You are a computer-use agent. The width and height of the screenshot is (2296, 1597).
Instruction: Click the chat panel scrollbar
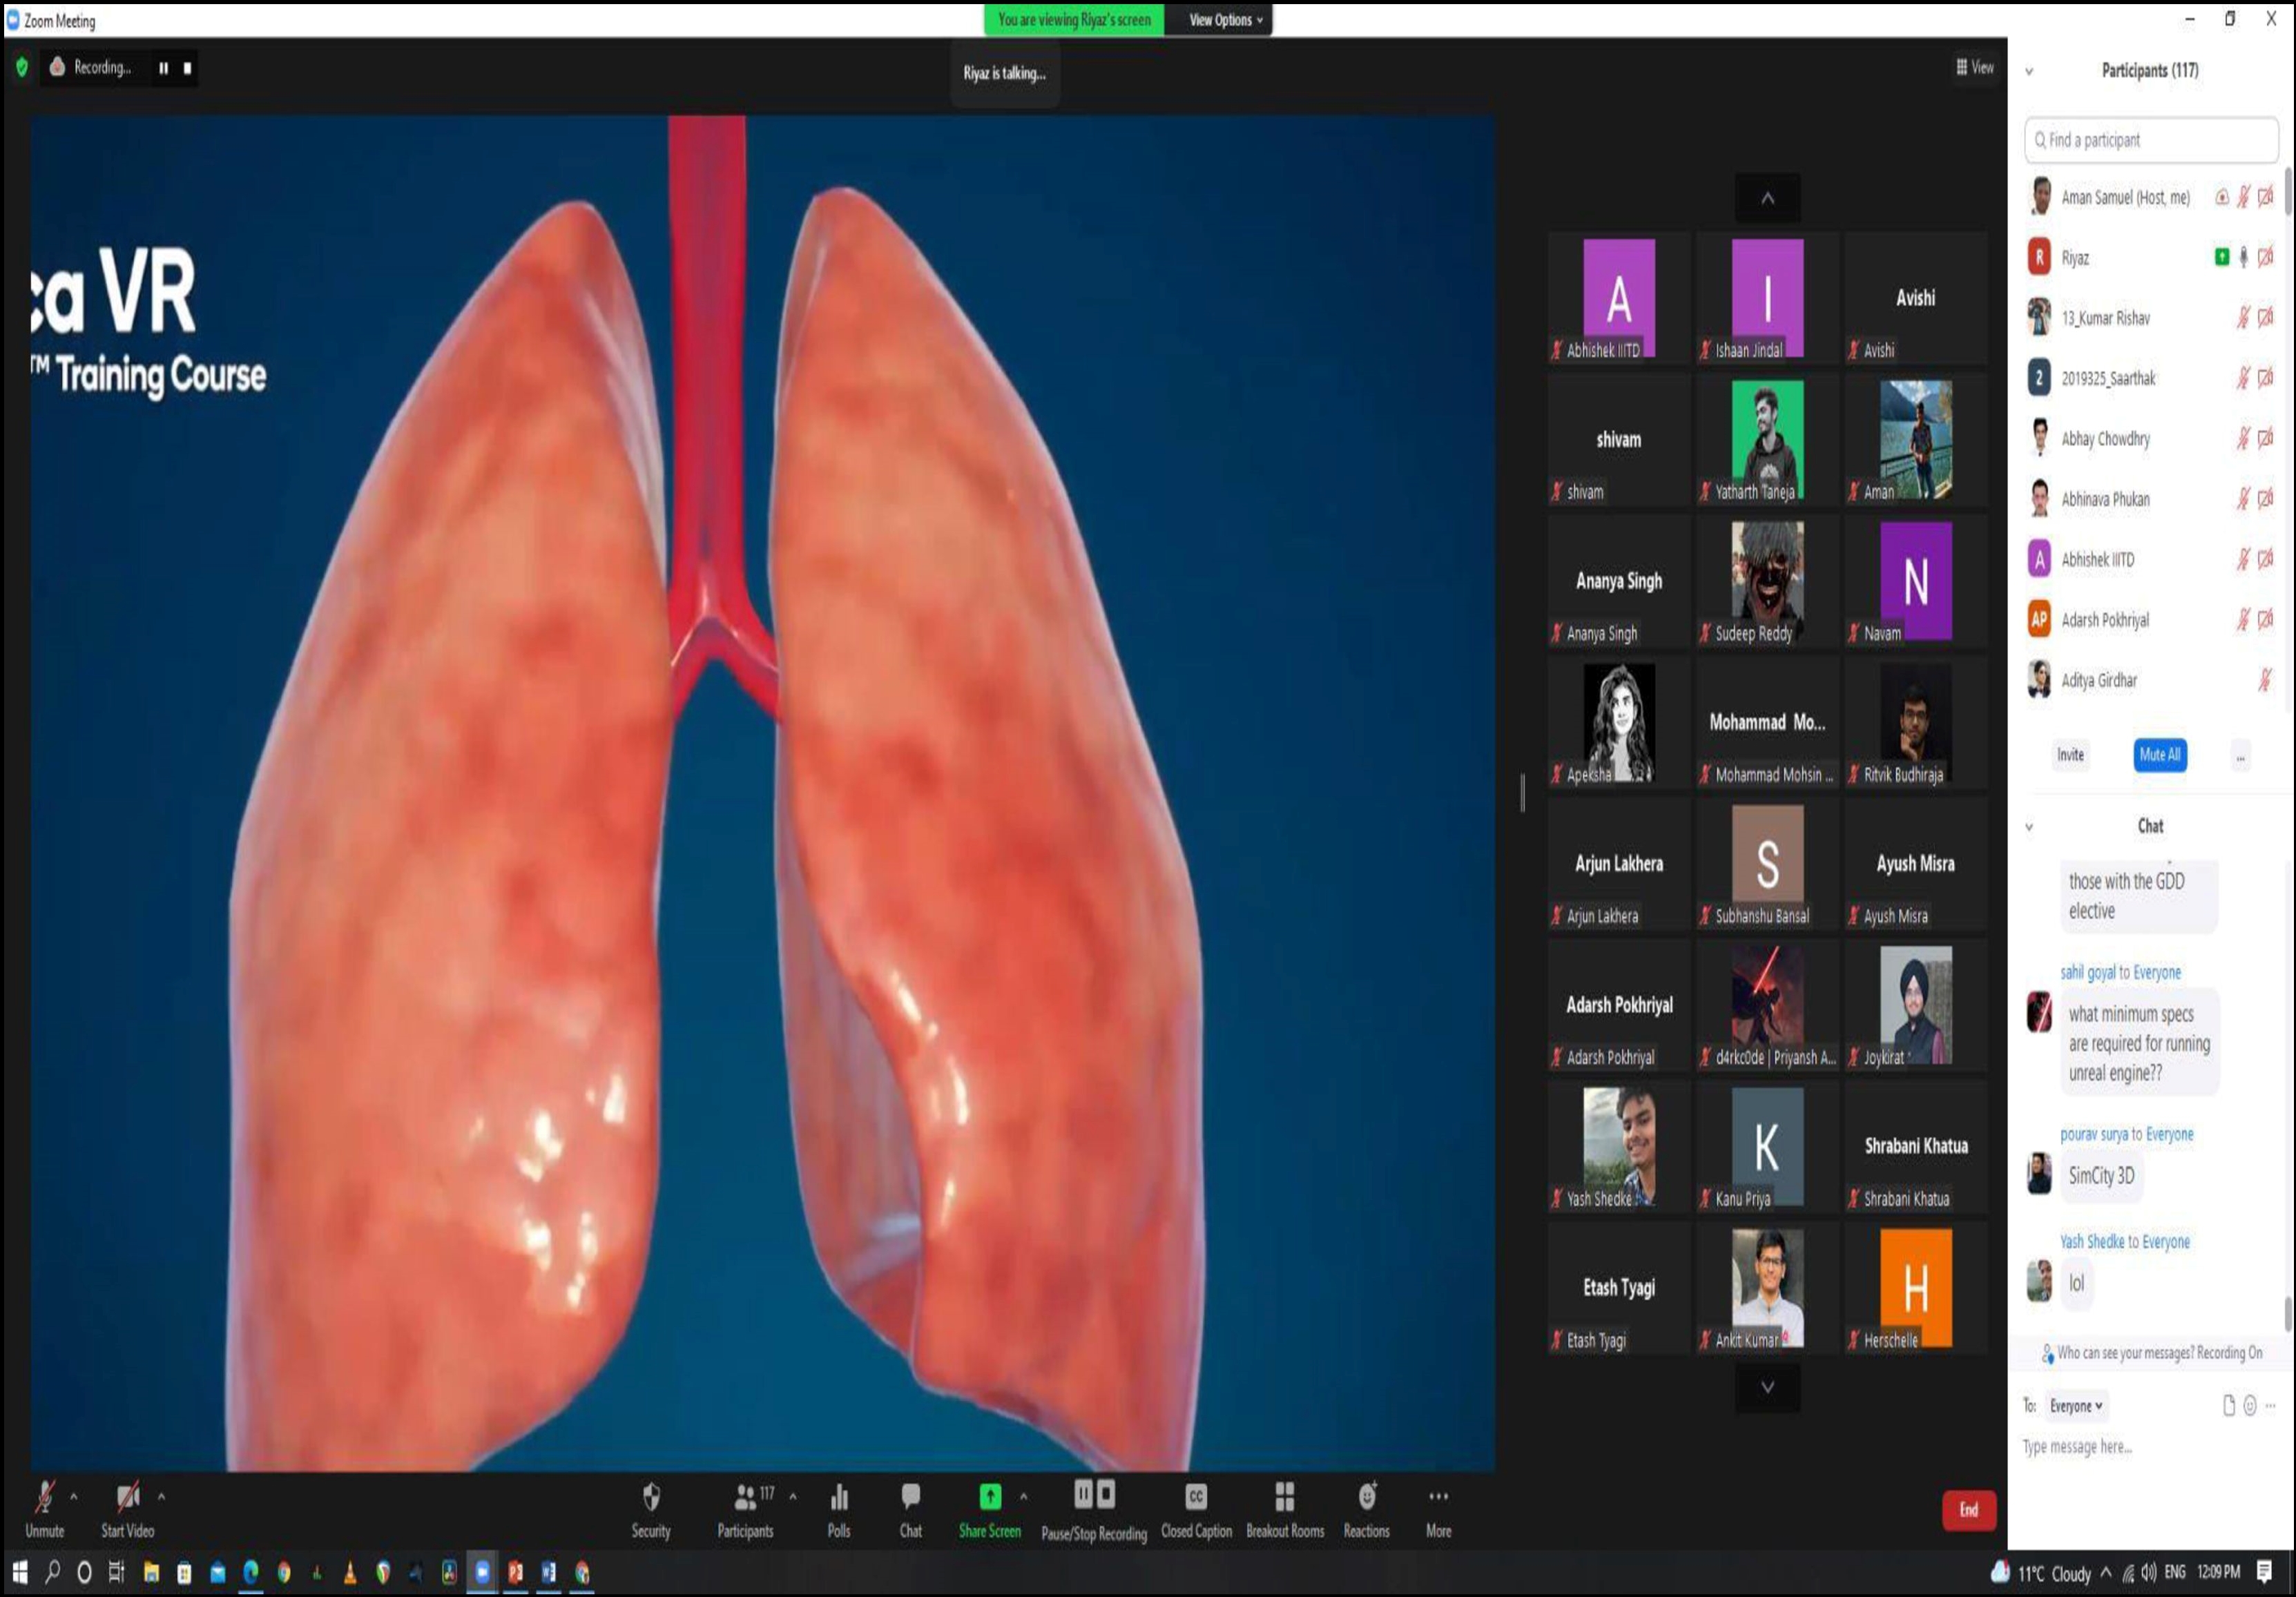point(2288,1313)
